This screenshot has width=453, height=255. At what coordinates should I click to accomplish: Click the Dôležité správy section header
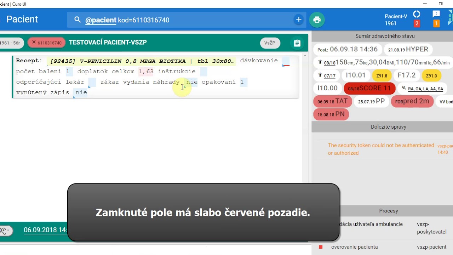(389, 127)
